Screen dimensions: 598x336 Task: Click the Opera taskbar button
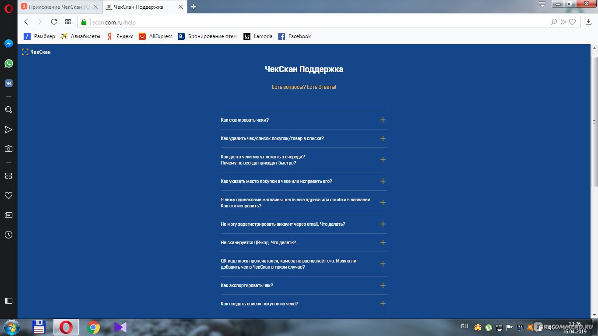[66, 327]
